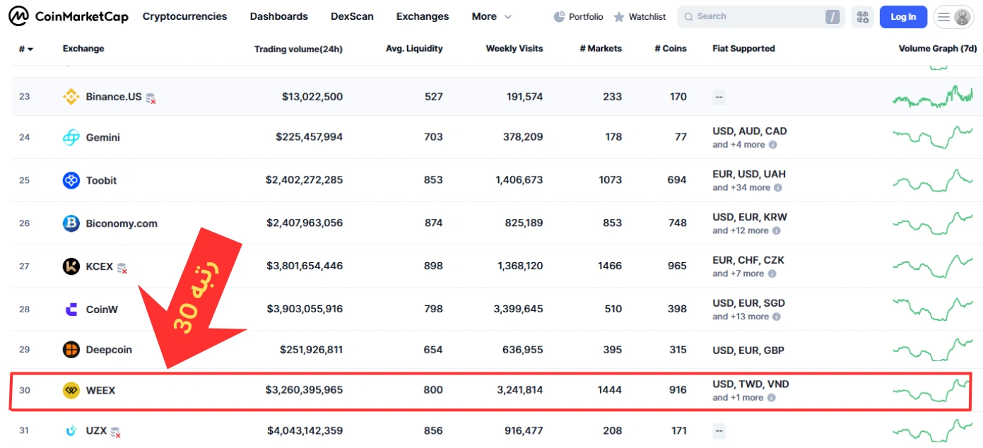The width and height of the screenshot is (983, 448).
Task: Click 'and +12 more' in Biconomy.com's row
Action: tap(741, 231)
